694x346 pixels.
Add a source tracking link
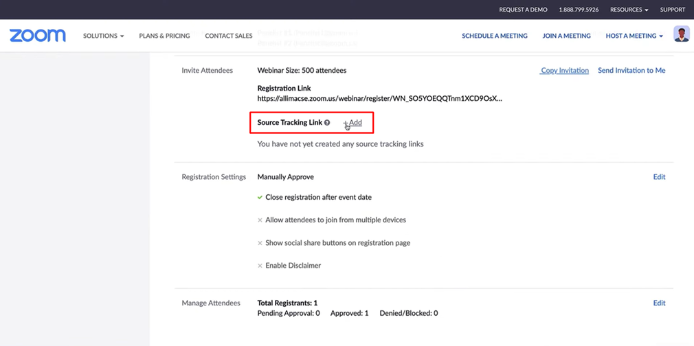353,123
